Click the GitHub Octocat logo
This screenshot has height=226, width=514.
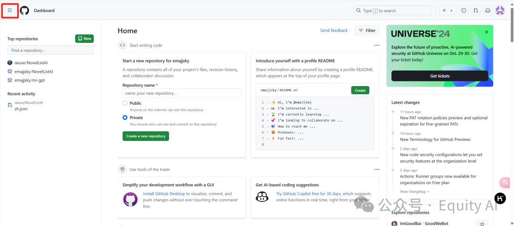click(x=24, y=10)
